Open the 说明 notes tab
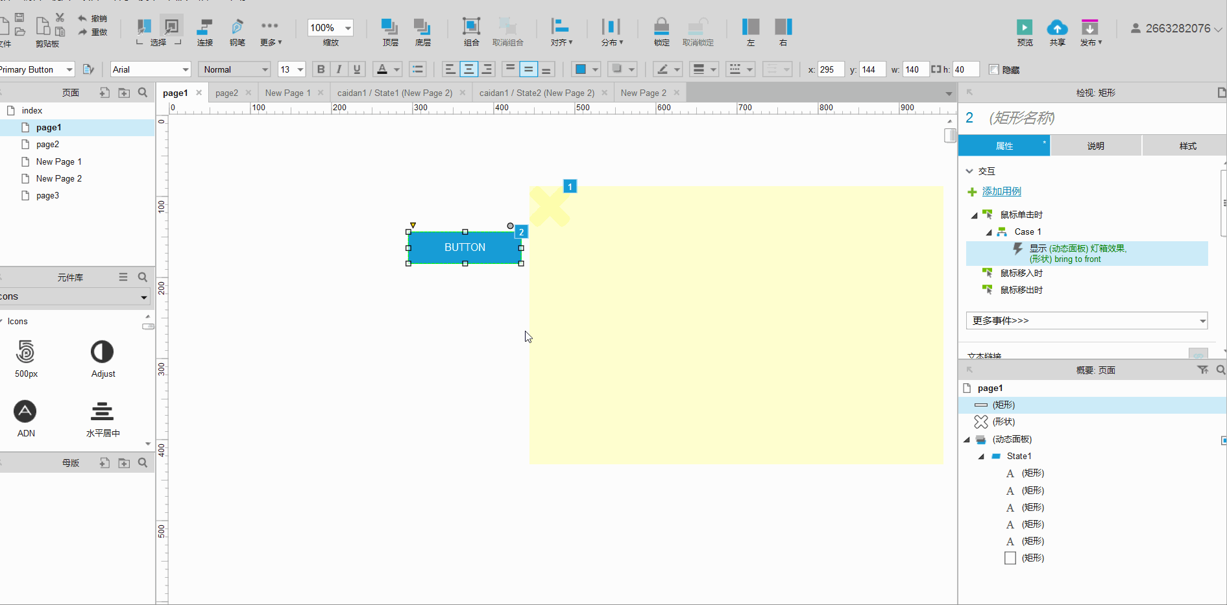1227x605 pixels. 1096,146
